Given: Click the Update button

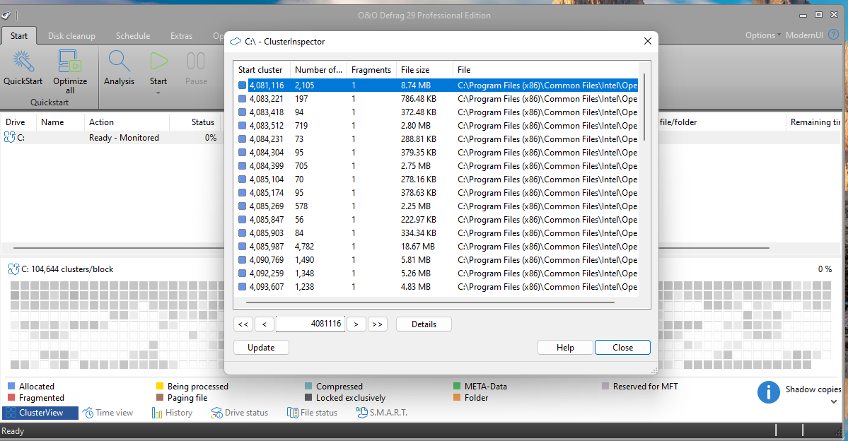Looking at the screenshot, I should pos(261,348).
